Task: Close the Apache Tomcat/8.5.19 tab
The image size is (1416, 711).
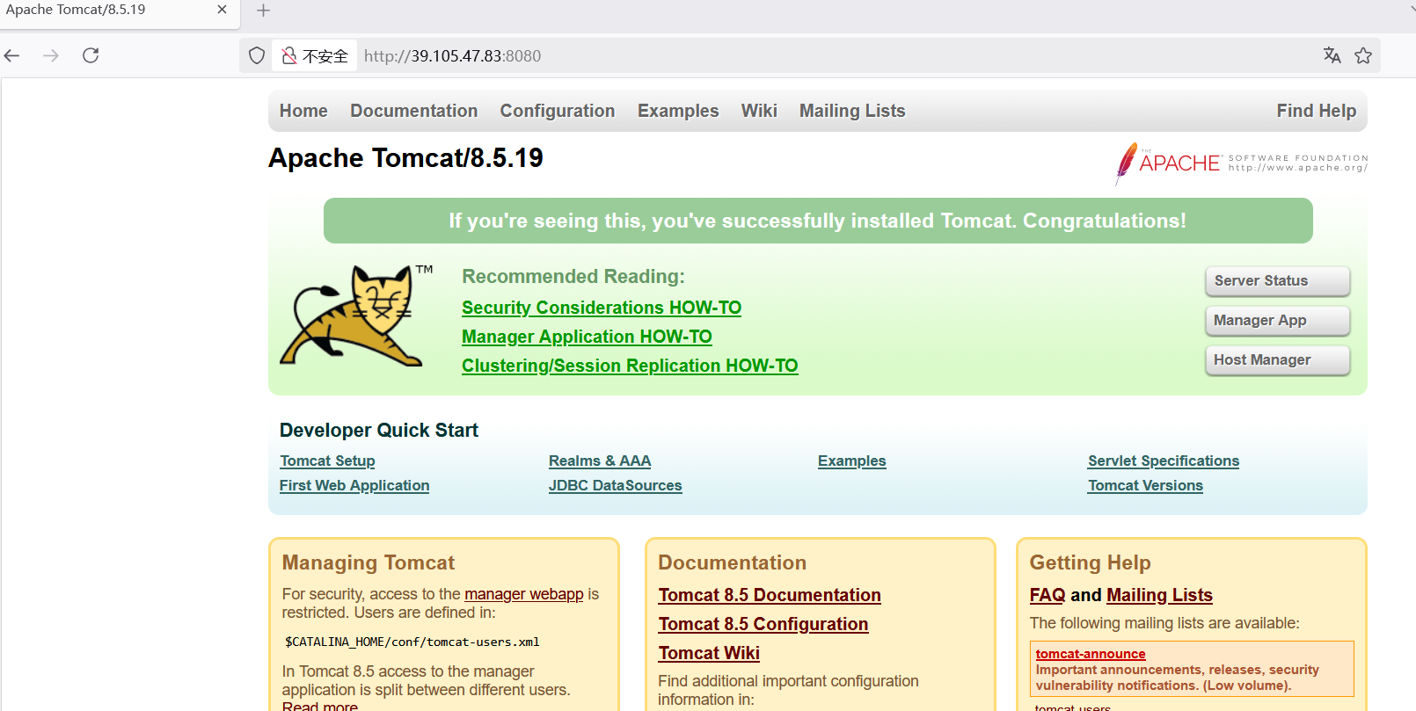Action: (x=222, y=10)
